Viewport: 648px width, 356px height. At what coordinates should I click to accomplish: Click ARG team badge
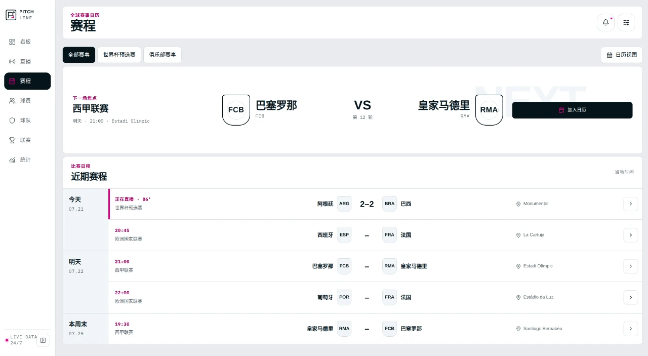(x=344, y=204)
